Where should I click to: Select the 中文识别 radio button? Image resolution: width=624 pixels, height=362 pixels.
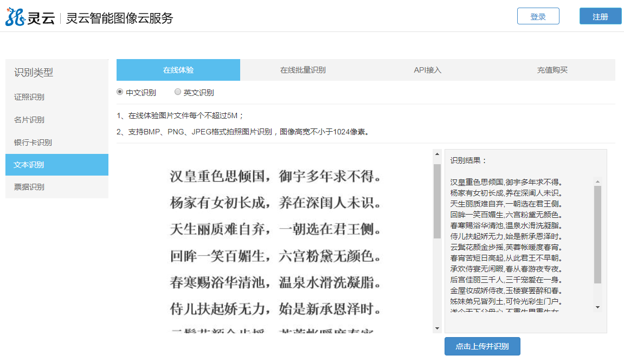tap(120, 92)
